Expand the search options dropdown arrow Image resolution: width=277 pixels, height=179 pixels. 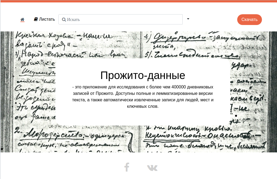click(188, 19)
